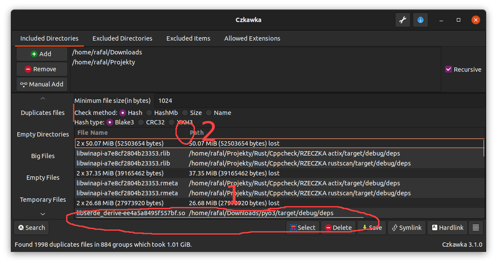The height and width of the screenshot is (264, 497).
Task: Open the Allowed Extensions tab
Action: point(252,38)
